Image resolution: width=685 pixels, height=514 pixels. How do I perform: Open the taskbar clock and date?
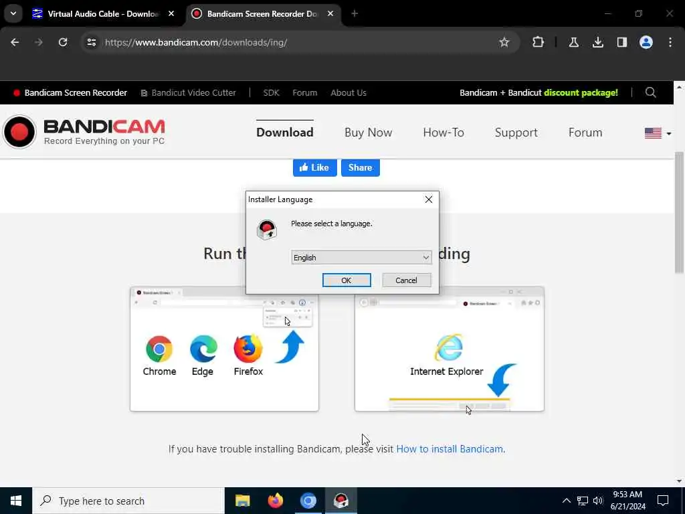coord(627,501)
